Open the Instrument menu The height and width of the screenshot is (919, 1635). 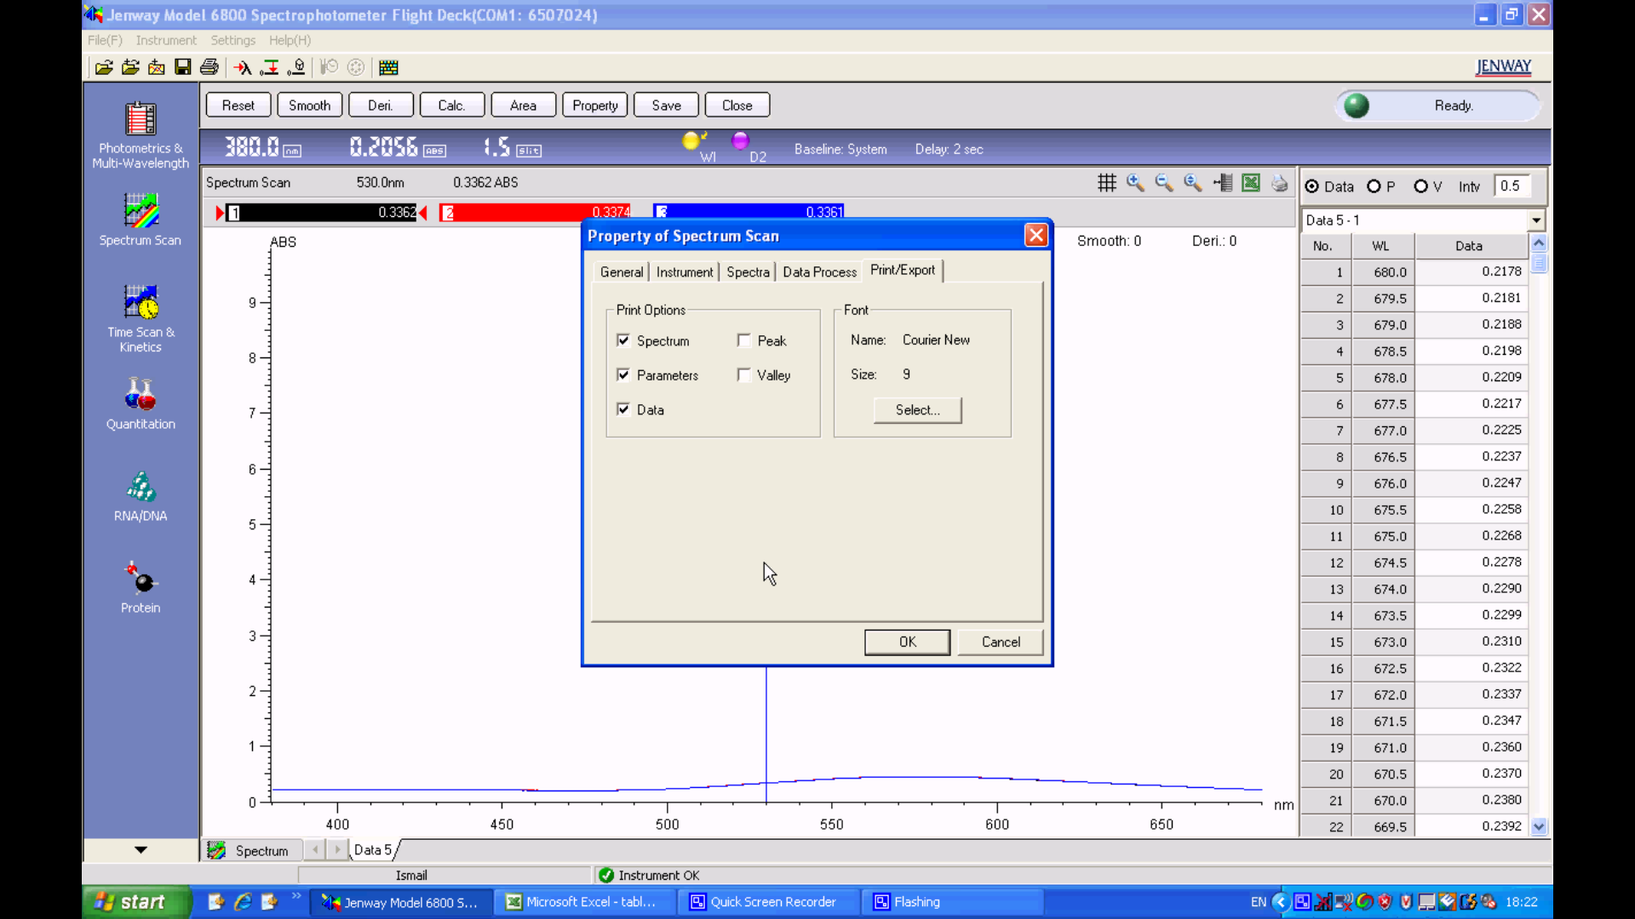pyautogui.click(x=165, y=40)
